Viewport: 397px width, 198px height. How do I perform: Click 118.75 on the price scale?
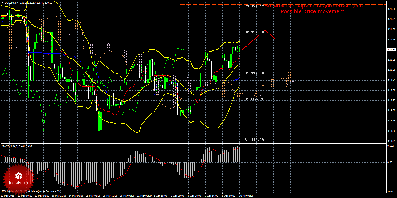391,121
